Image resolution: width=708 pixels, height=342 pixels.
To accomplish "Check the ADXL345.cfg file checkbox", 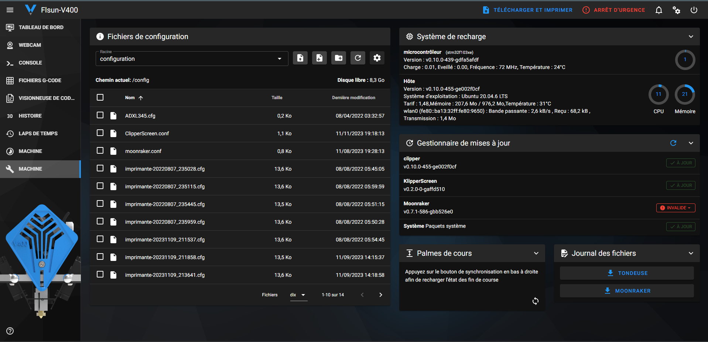I will tap(100, 115).
